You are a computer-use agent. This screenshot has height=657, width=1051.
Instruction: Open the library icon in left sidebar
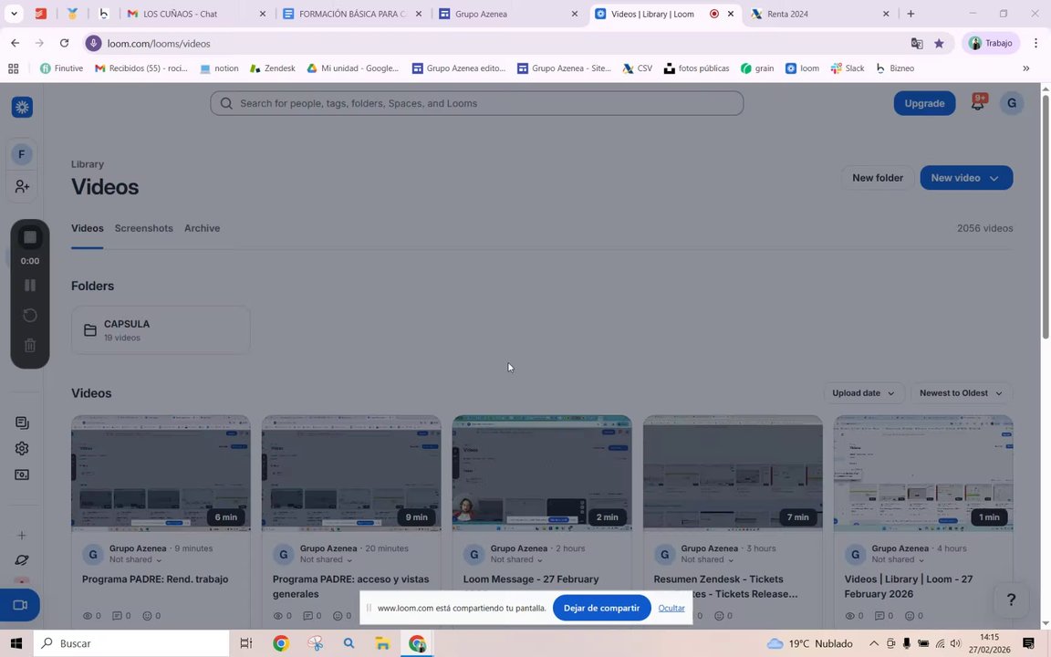pos(22,422)
